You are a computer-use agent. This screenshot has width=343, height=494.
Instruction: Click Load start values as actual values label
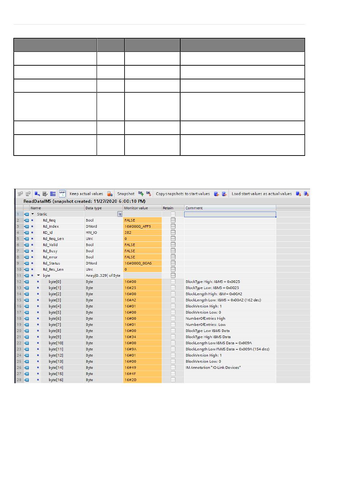click(x=262, y=194)
